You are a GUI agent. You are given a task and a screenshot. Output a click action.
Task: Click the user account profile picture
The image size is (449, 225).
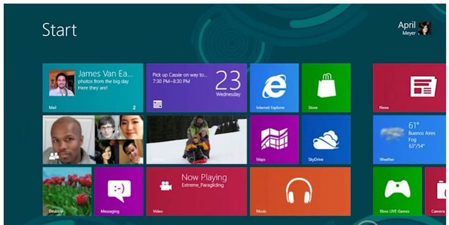pyautogui.click(x=424, y=28)
